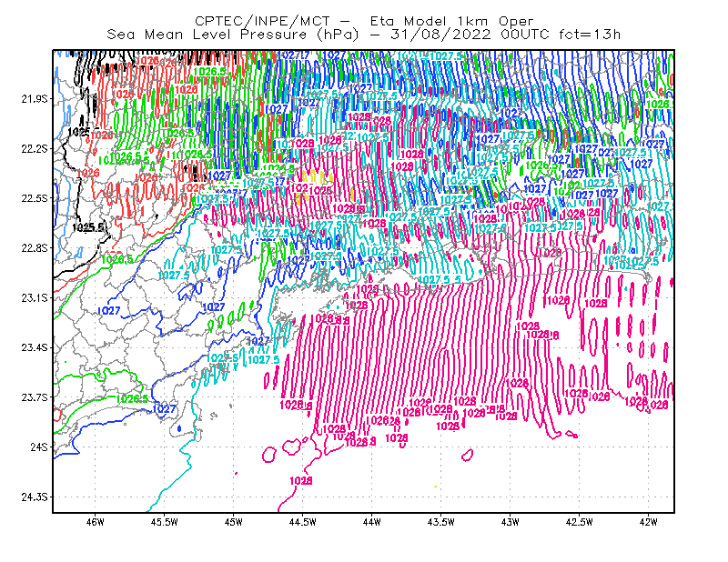
Task: Select the 44W longitude tick label
Action: (x=372, y=522)
